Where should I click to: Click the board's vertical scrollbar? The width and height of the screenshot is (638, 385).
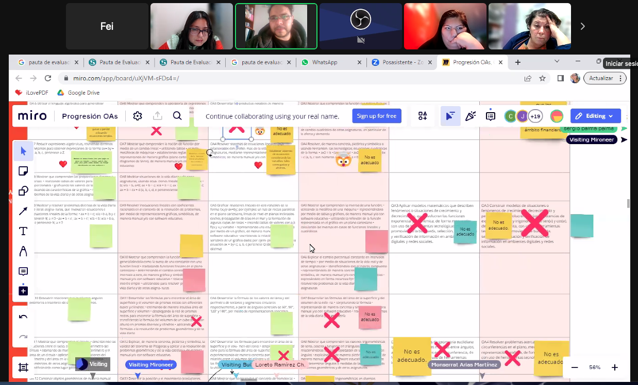[x=628, y=203]
